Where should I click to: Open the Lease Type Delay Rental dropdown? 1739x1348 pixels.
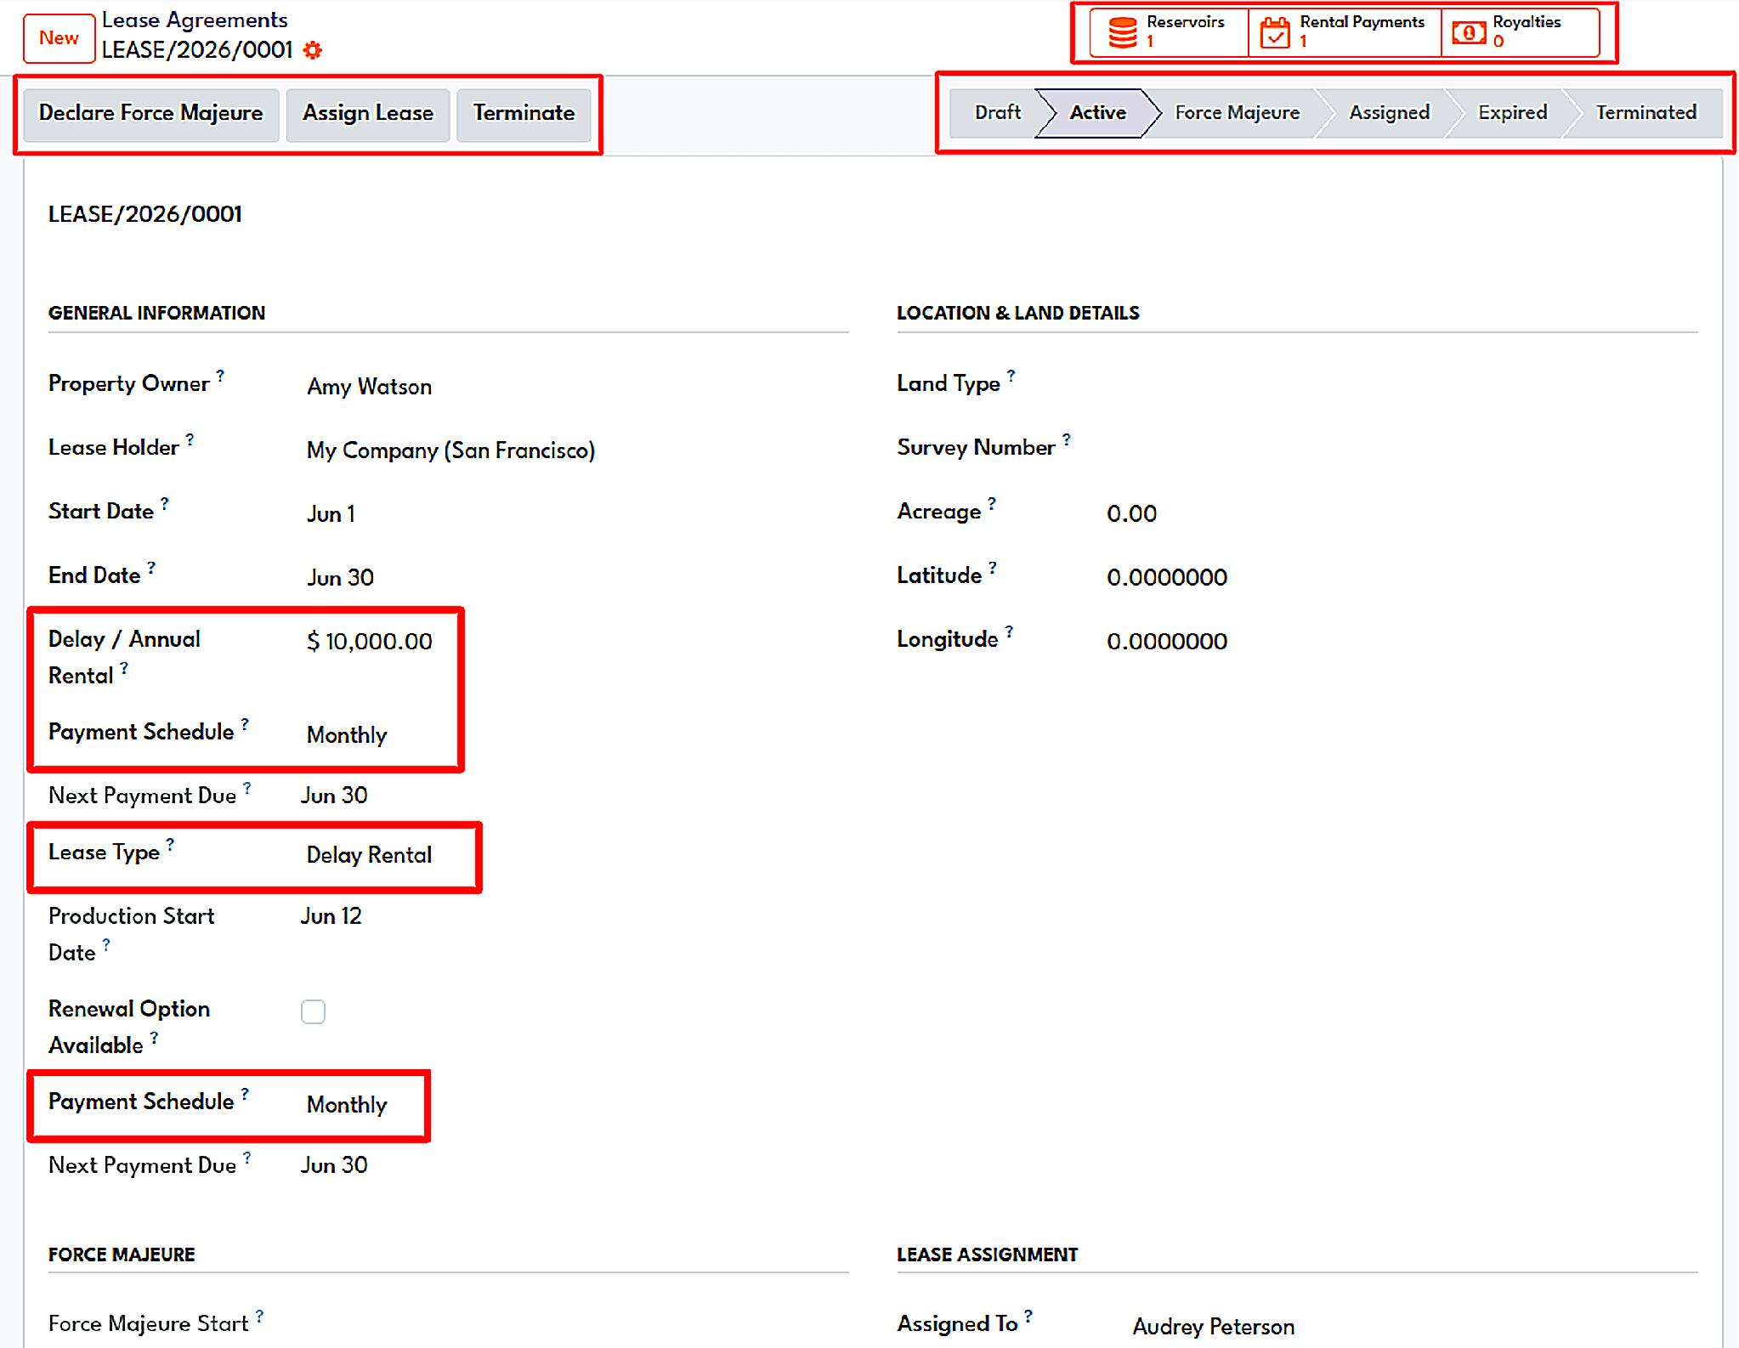tap(369, 855)
